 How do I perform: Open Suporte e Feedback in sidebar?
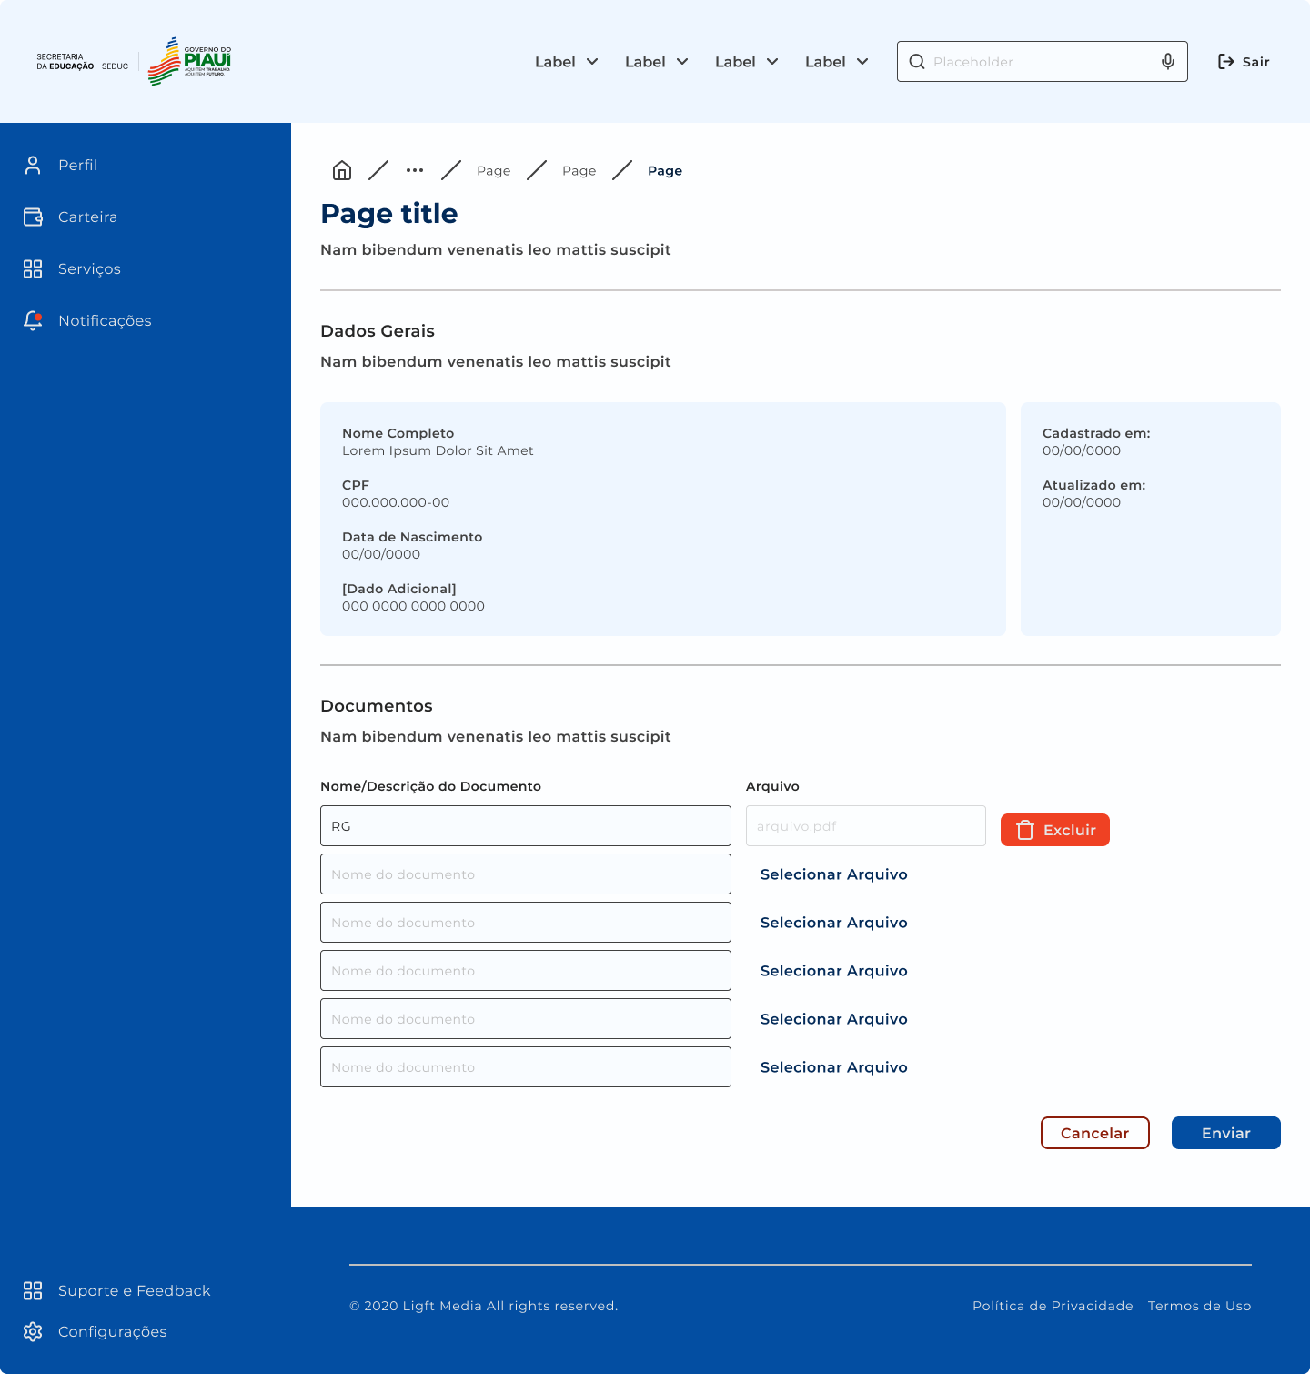click(x=134, y=1290)
